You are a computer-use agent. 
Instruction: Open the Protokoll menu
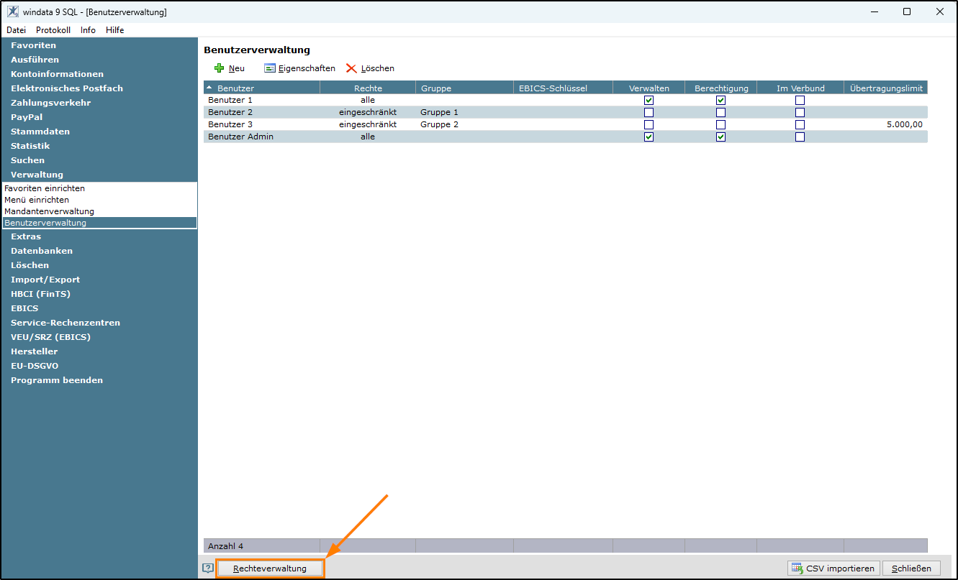(53, 30)
